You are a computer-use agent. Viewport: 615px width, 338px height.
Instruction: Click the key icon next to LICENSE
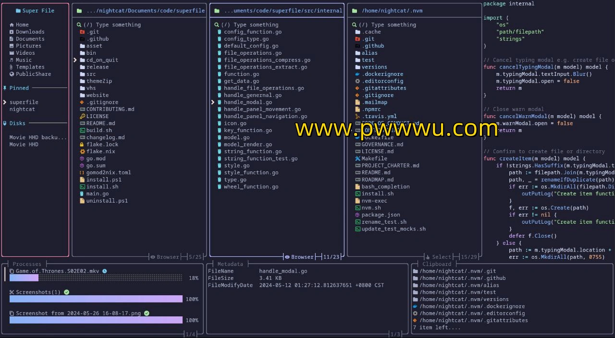(x=82, y=116)
